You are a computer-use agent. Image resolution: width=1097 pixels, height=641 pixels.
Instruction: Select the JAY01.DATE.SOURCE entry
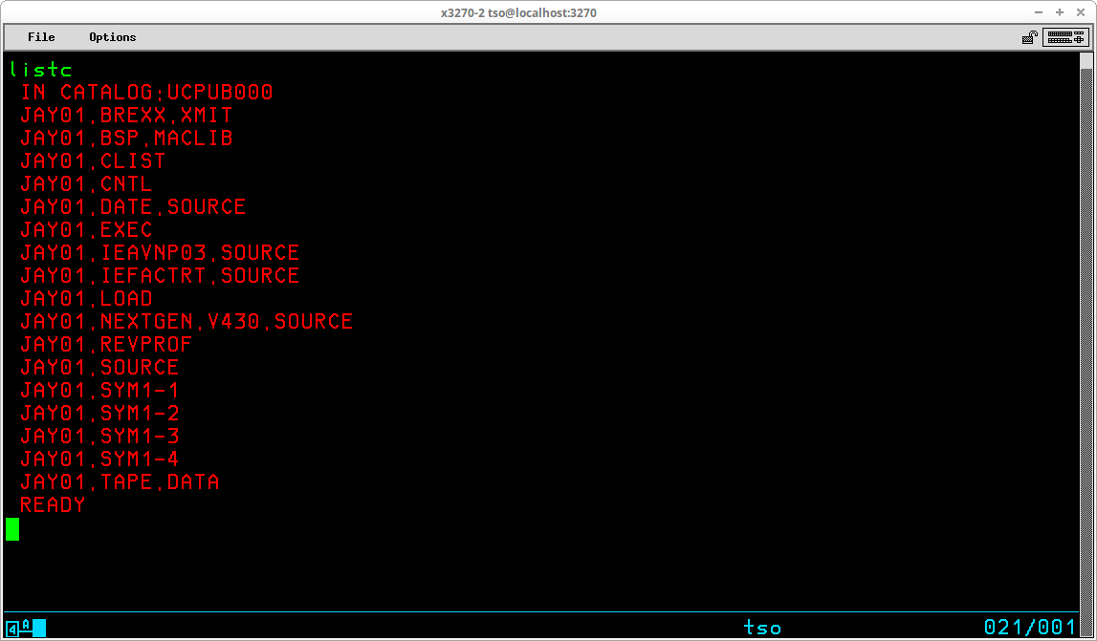click(x=133, y=207)
